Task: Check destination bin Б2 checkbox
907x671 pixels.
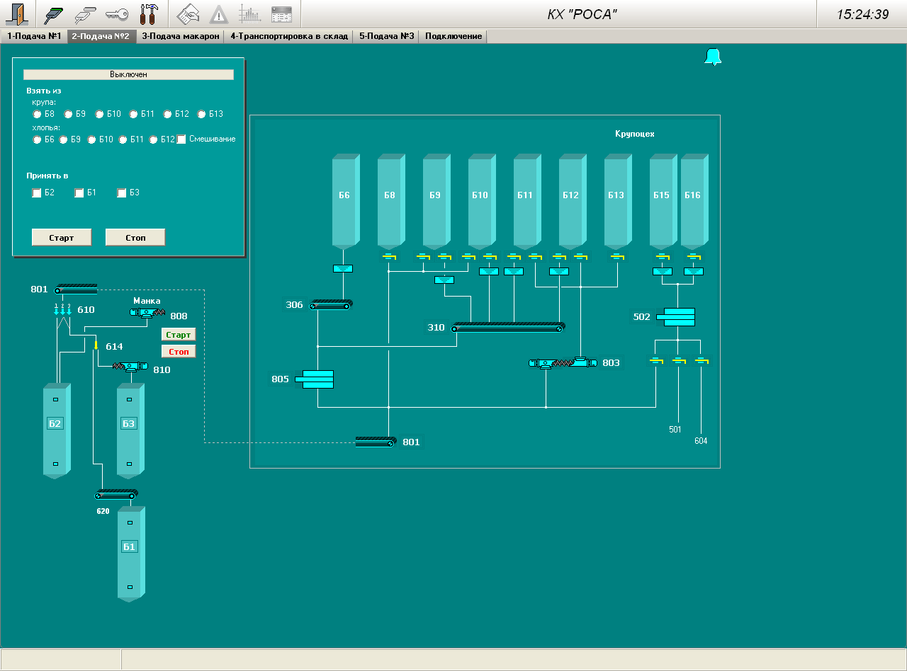Action: click(x=37, y=193)
